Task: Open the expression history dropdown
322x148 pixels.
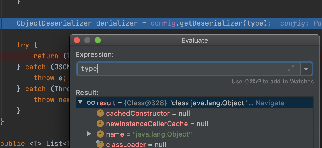Action: (306, 69)
